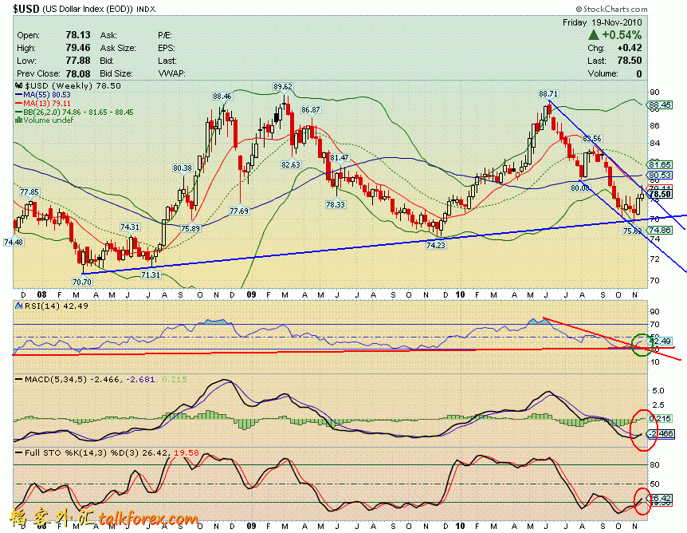687x533 pixels.
Task: Click the price label '74.48'
Action: [14, 242]
